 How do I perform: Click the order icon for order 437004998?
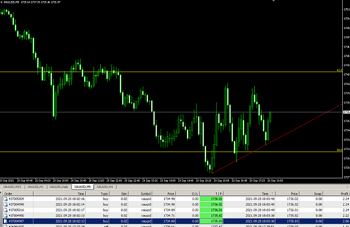[6, 205]
